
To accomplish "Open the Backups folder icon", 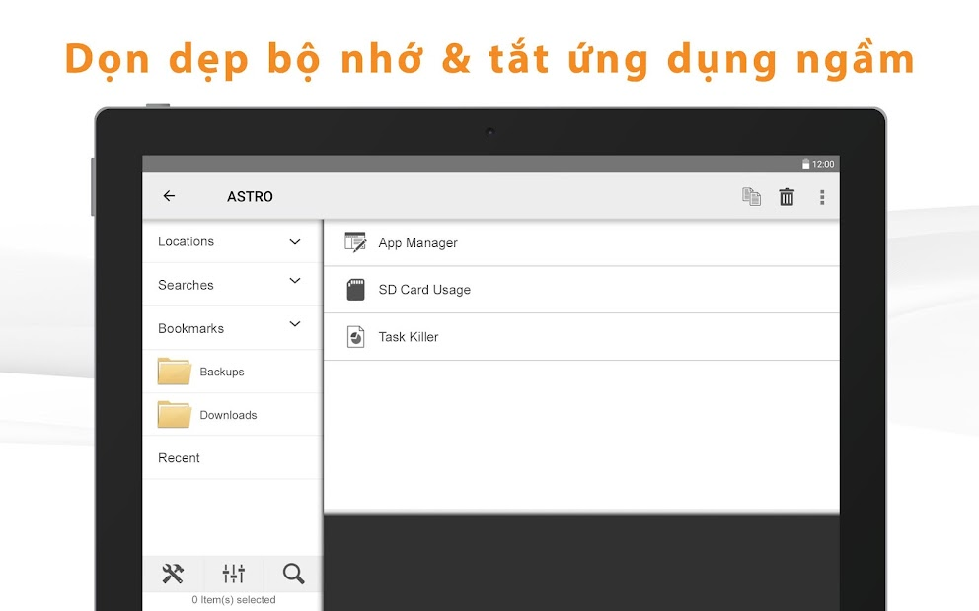I will point(174,372).
